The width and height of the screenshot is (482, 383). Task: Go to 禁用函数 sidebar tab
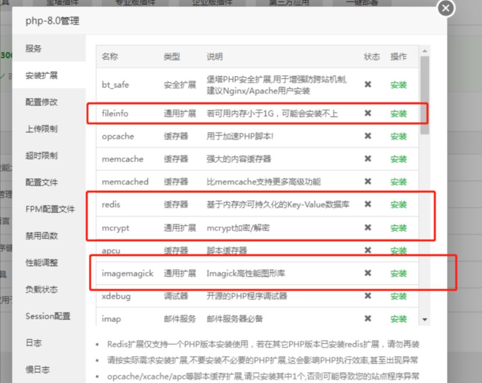pos(41,236)
